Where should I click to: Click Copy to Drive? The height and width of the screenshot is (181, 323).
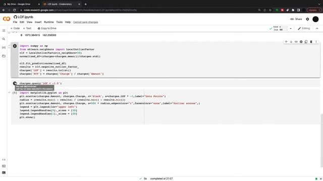coord(47,28)
